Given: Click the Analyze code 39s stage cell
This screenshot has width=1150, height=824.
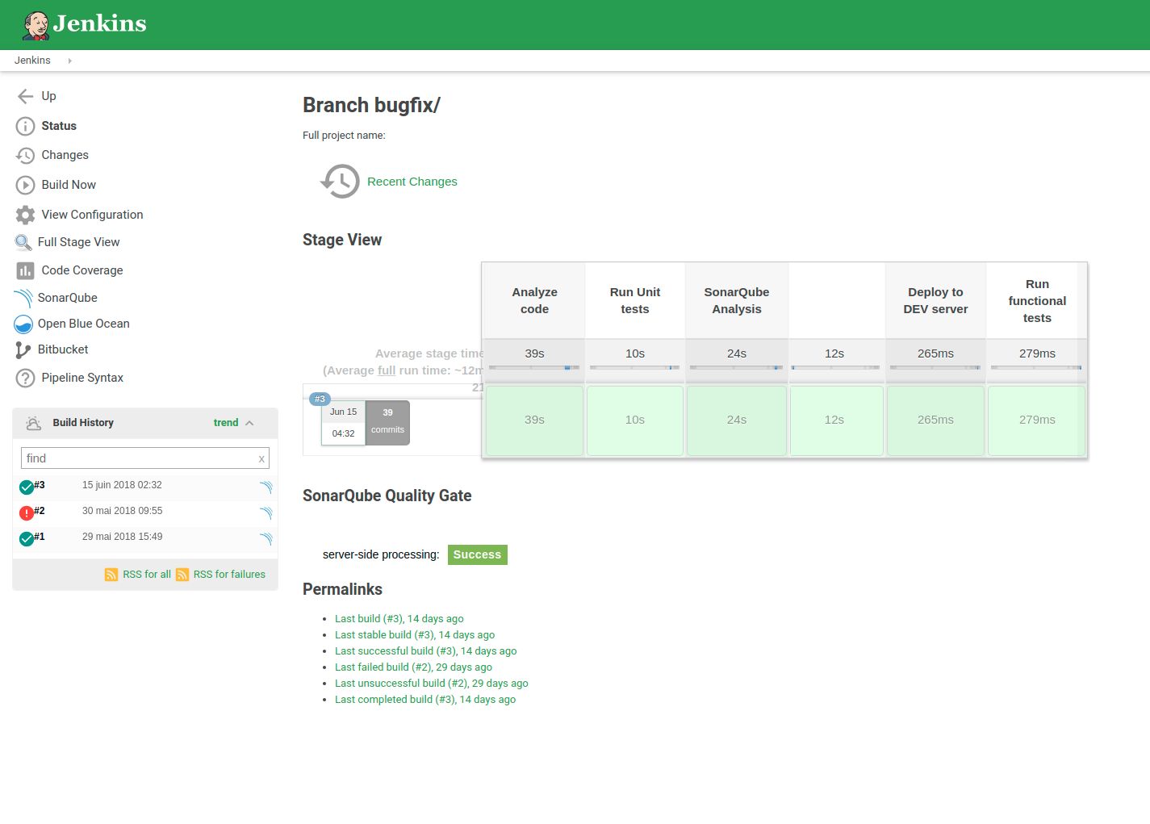Looking at the screenshot, I should (x=534, y=420).
